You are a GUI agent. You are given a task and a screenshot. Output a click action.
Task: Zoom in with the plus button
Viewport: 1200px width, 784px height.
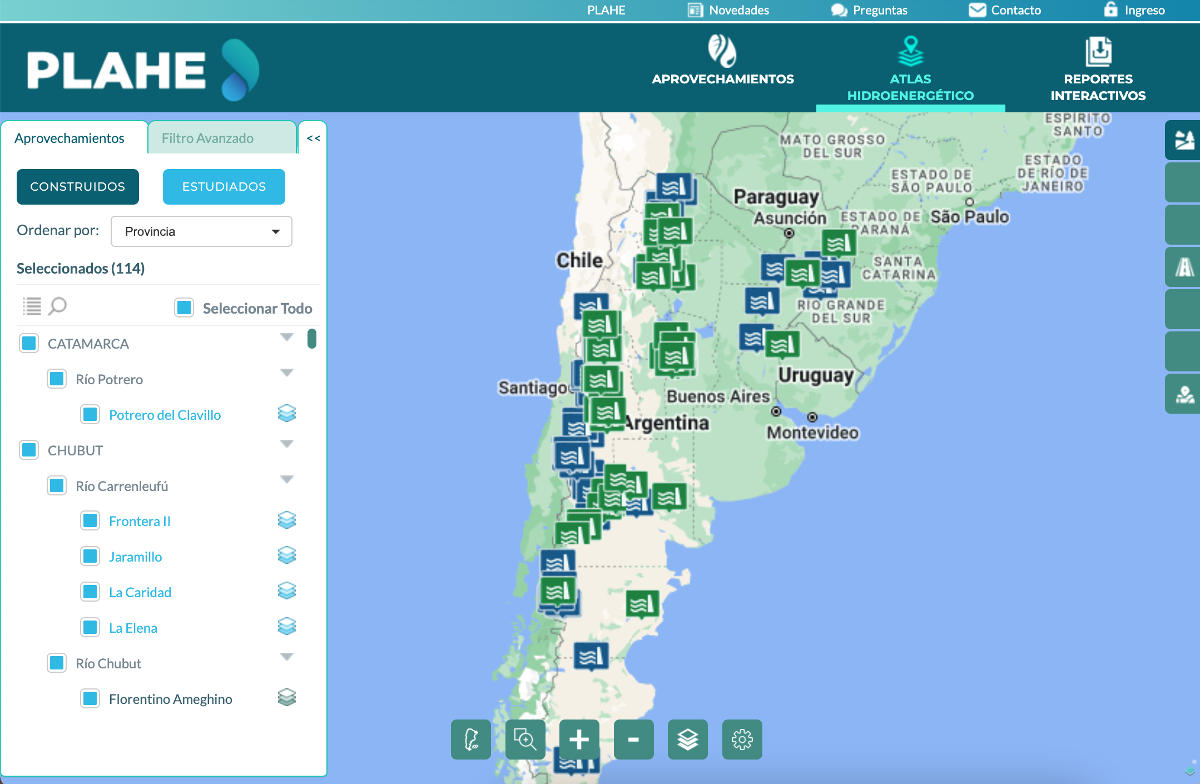579,740
